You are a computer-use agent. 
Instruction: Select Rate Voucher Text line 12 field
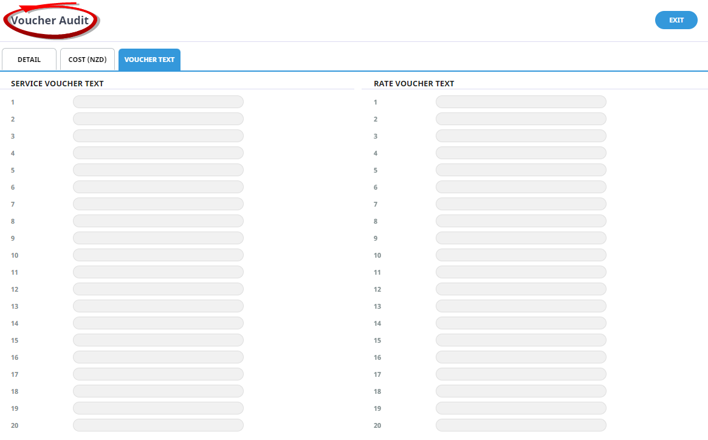[521, 289]
